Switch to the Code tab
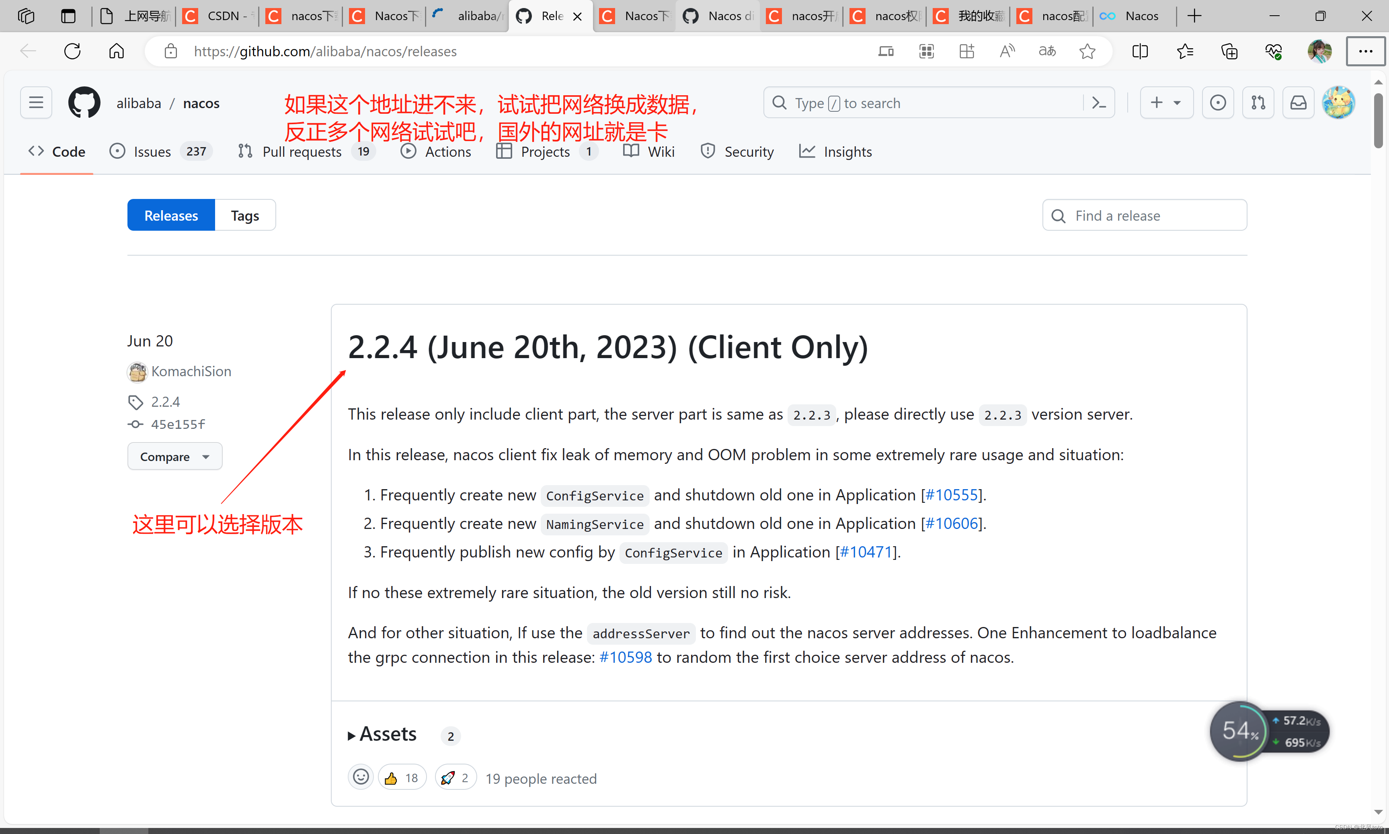Viewport: 1389px width, 834px height. 57,151
